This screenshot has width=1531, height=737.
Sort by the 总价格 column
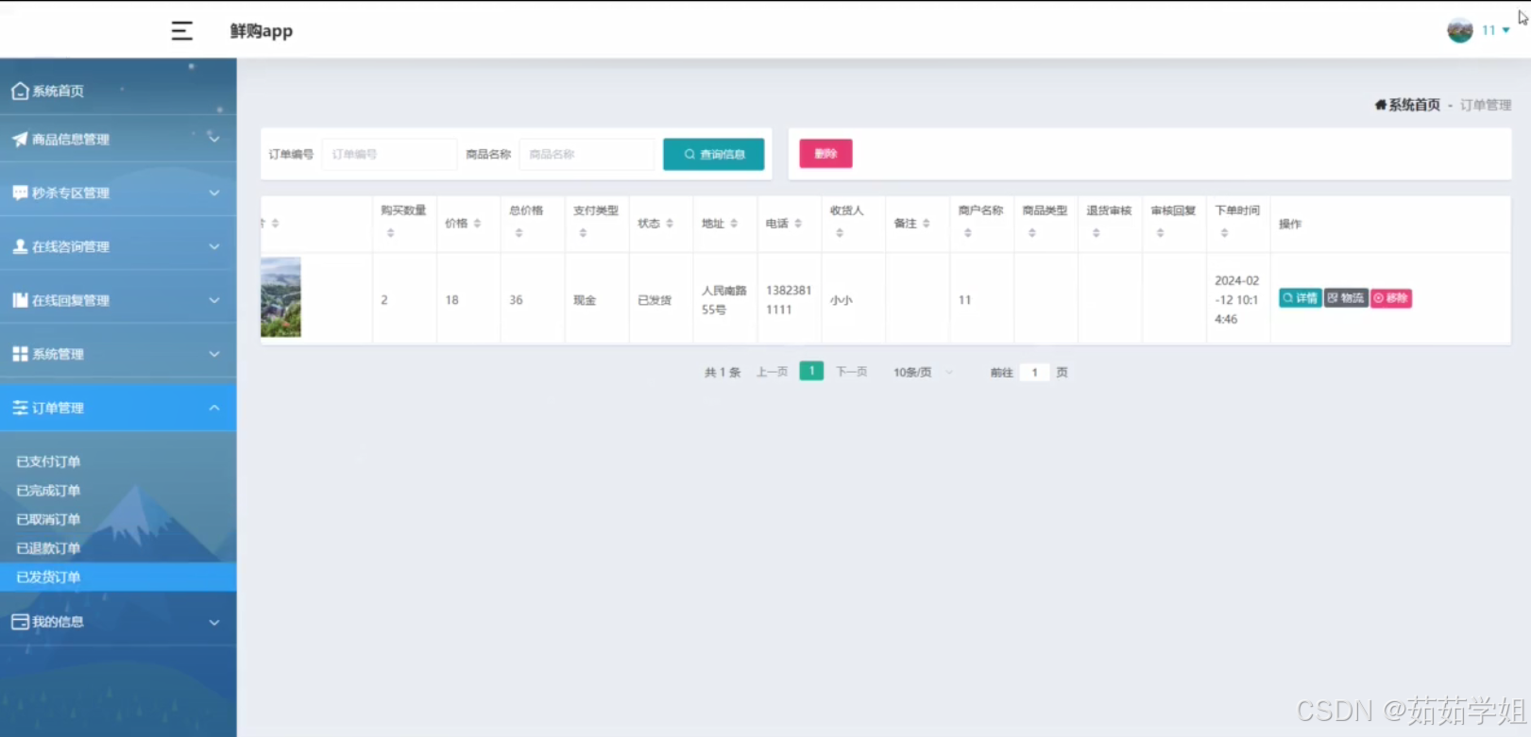point(519,233)
